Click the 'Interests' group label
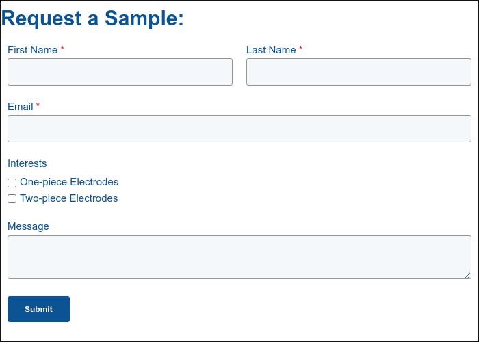 (x=27, y=163)
